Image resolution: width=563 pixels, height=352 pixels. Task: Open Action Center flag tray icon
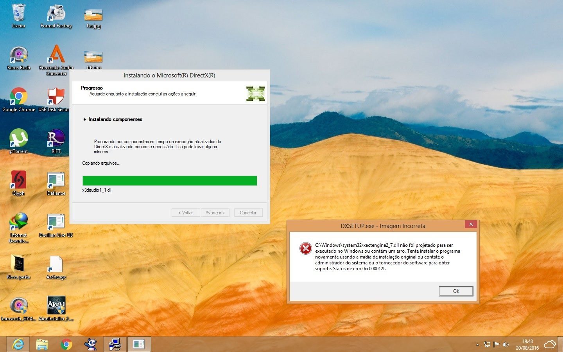(x=497, y=345)
